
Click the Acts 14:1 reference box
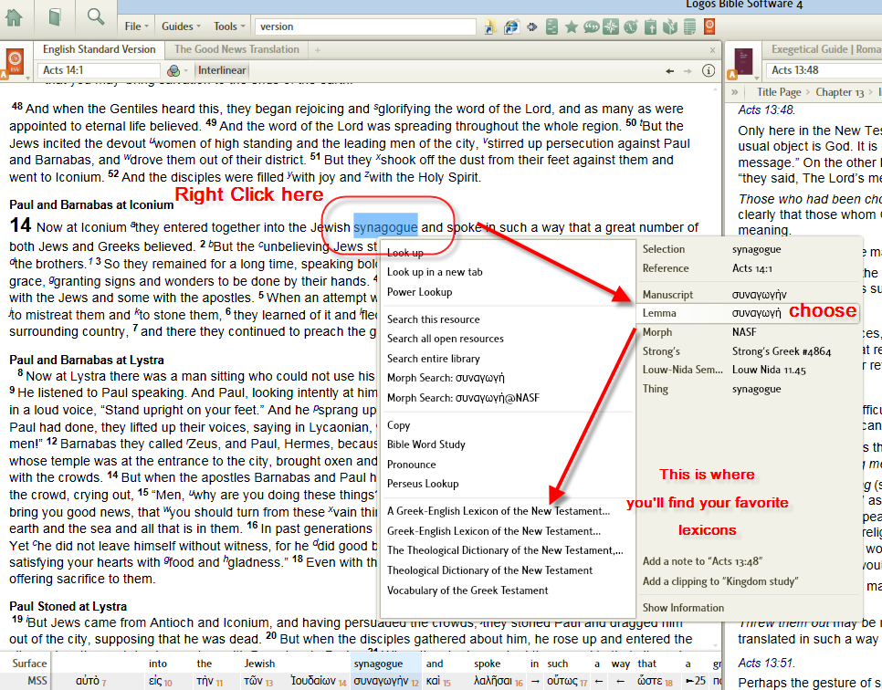[x=99, y=70]
